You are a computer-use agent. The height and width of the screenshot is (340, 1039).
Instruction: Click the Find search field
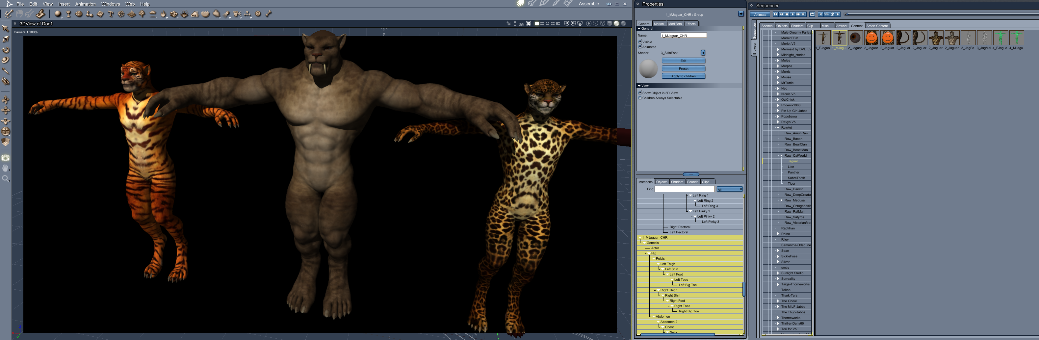tap(684, 189)
